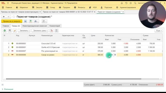Open the Администрирование section
Screen dimensions: 166x93
(126, 7)
